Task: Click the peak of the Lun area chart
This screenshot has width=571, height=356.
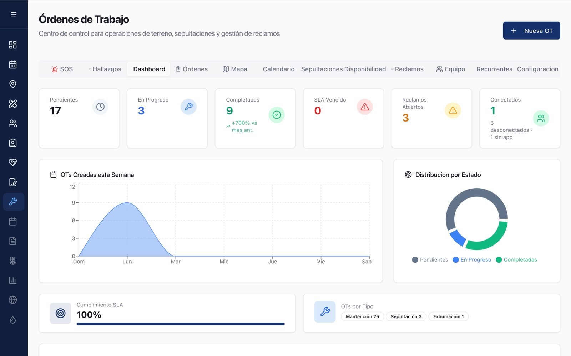Action: pyautogui.click(x=127, y=203)
